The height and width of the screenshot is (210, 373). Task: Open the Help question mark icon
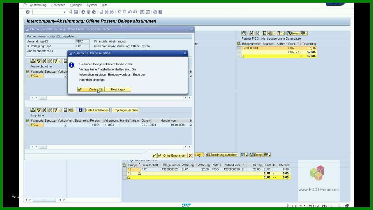point(155,12)
